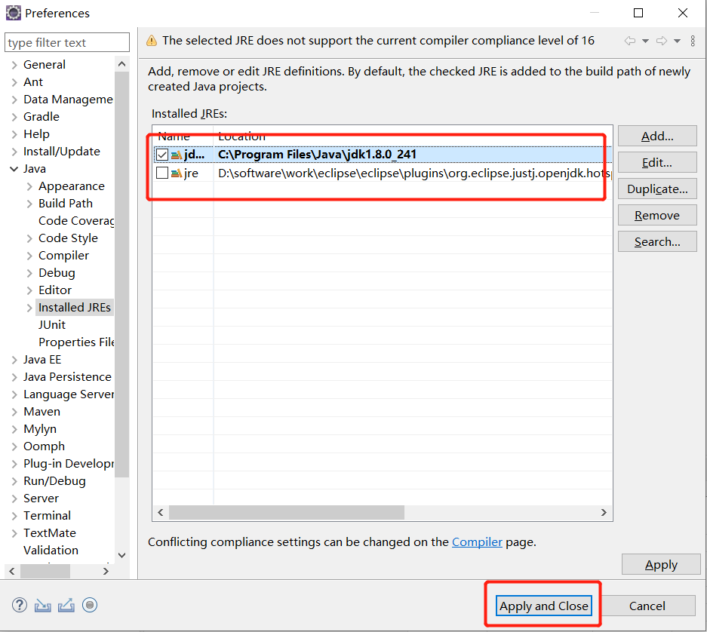The width and height of the screenshot is (707, 632).
Task: Select Properties Files Editor item
Action: coord(76,342)
